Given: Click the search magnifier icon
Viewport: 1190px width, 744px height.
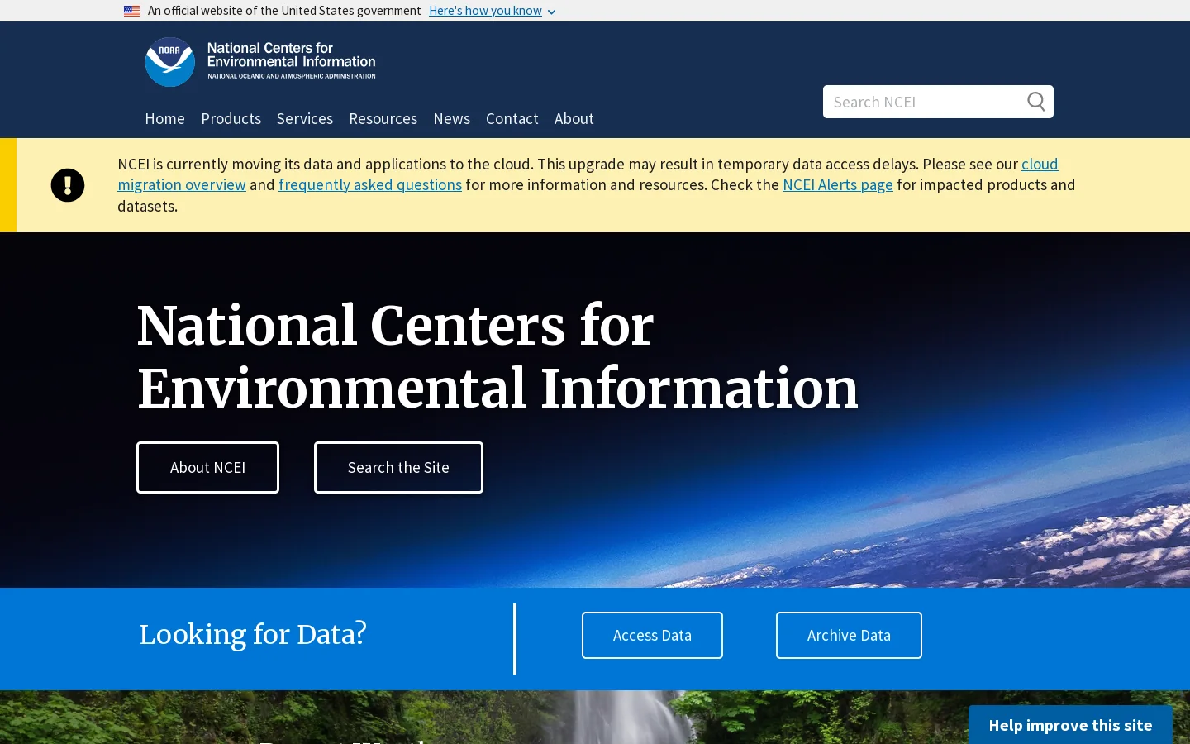Looking at the screenshot, I should 1035,102.
